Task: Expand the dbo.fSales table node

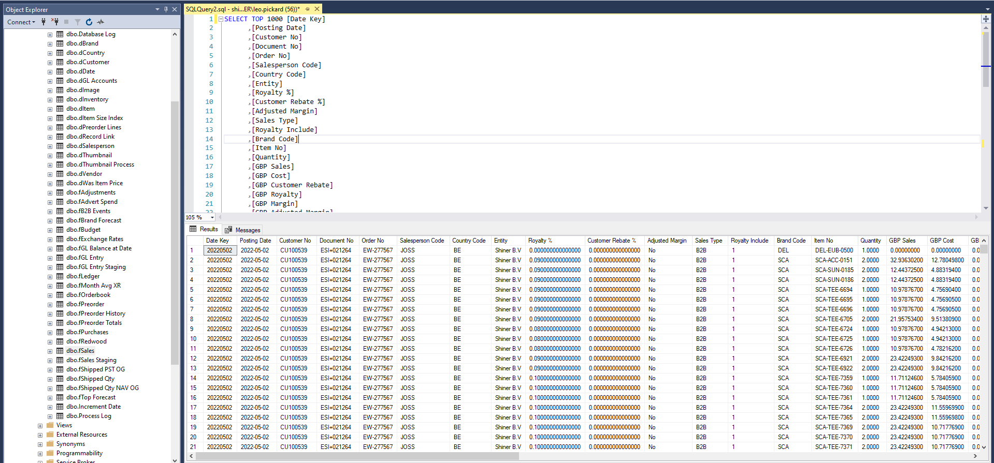Action: [50, 351]
